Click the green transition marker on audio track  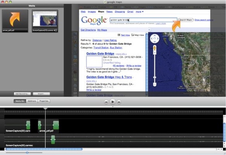coord(53,139)
